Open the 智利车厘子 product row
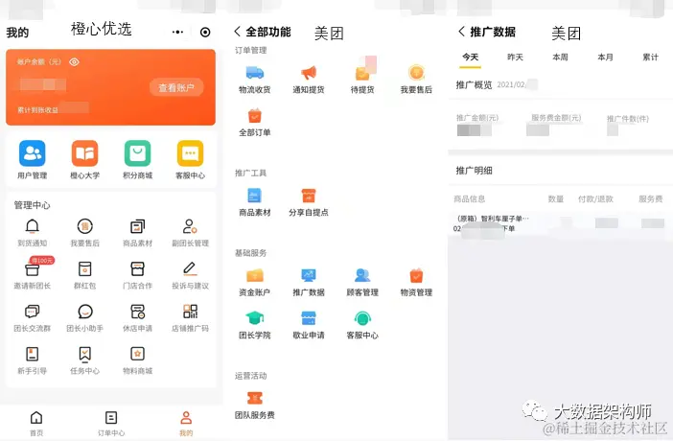673x441 pixels. click(x=560, y=223)
